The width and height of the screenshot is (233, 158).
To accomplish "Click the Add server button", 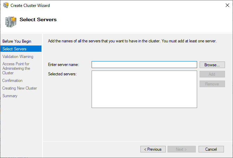I will click(212, 74).
